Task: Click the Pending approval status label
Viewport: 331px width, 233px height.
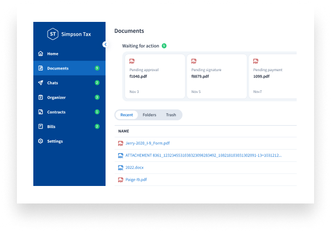Action: (144, 70)
